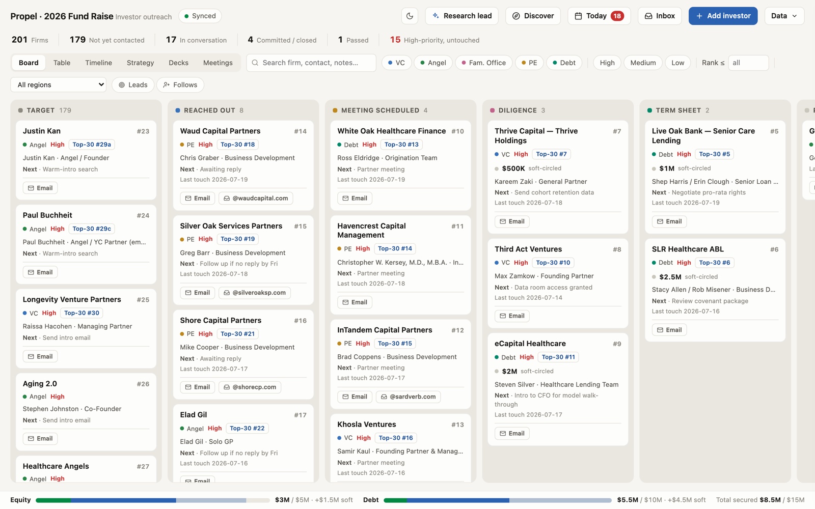Click the search magnifier icon
The height and width of the screenshot is (509, 815).
[255, 63]
